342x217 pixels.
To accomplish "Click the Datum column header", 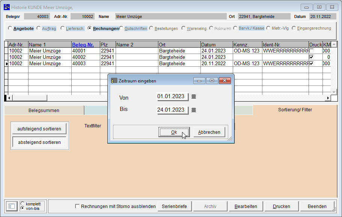I will click(217, 45).
